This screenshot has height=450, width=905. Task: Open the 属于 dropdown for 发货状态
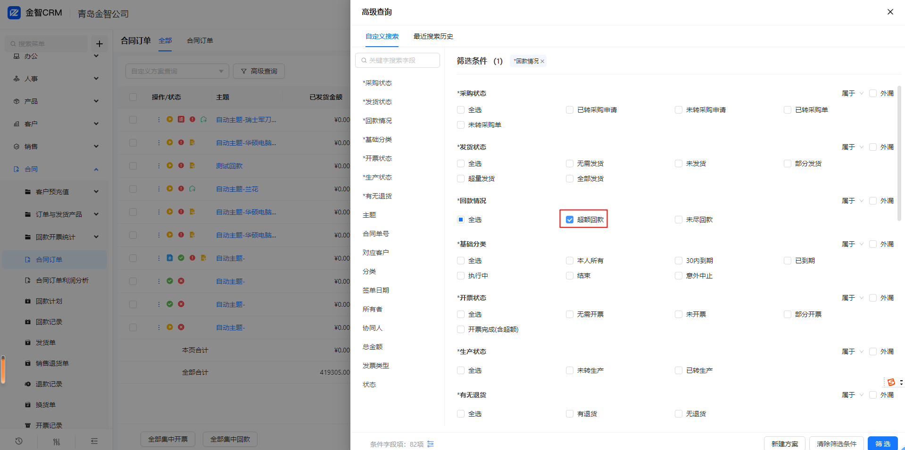click(x=852, y=147)
